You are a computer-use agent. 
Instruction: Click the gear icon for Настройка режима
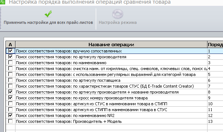click(x=118, y=14)
